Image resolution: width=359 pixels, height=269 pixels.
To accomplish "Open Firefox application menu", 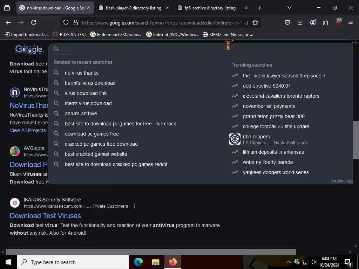I will pos(351,22).
